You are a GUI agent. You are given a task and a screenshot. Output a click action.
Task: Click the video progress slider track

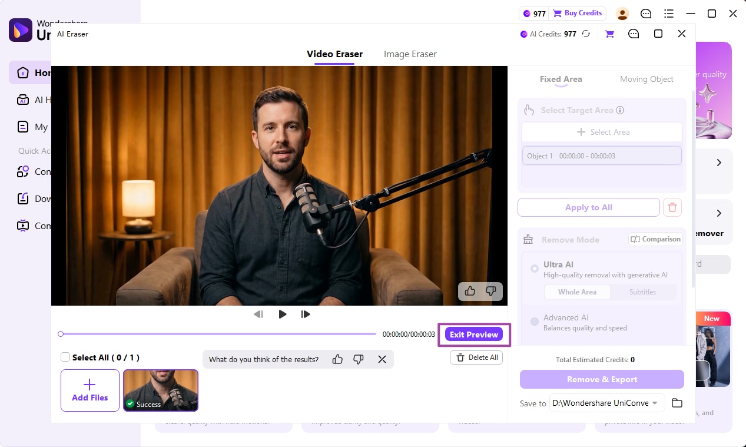pos(218,334)
